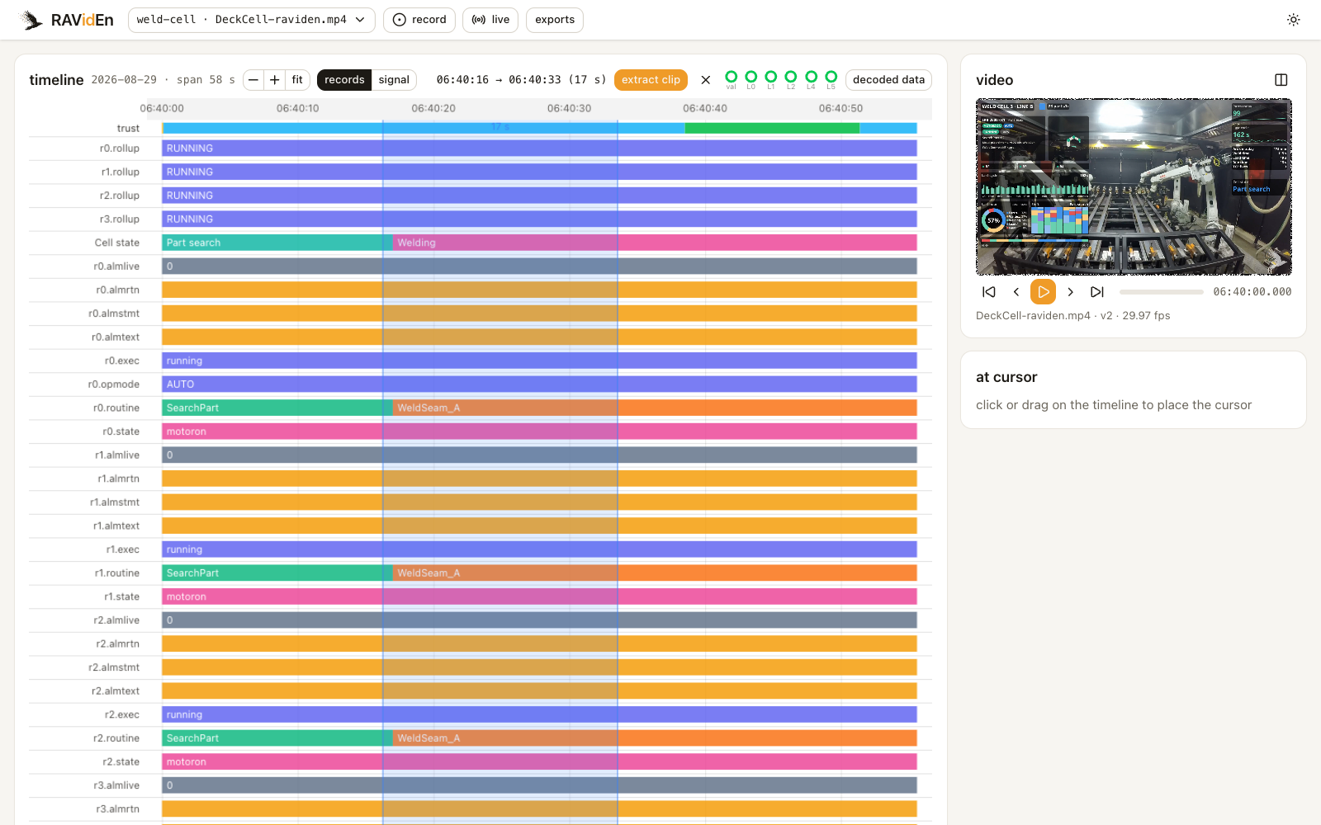Image resolution: width=1321 pixels, height=825 pixels.
Task: Toggle the L4 layer indicator
Action: (x=812, y=79)
